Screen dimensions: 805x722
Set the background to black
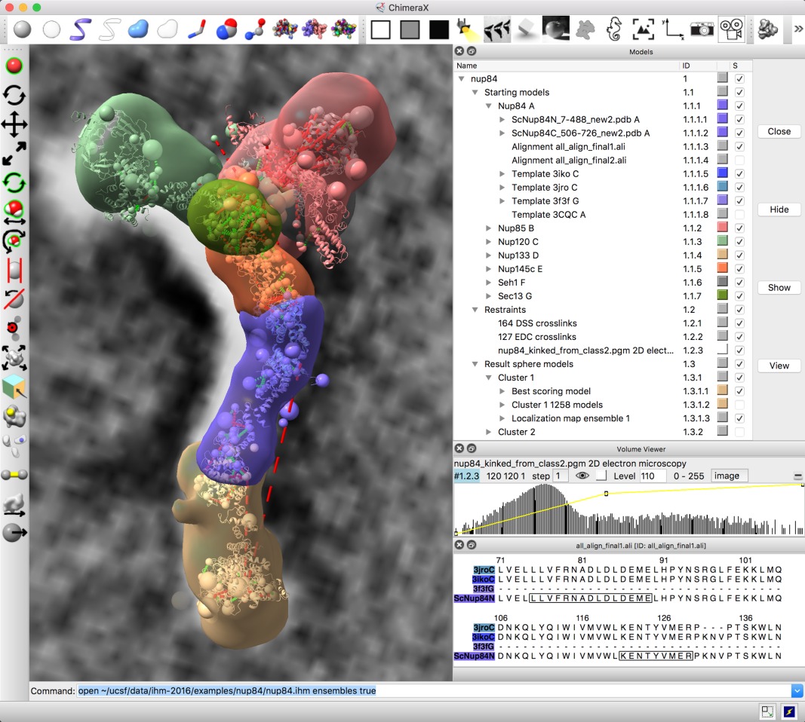(439, 29)
